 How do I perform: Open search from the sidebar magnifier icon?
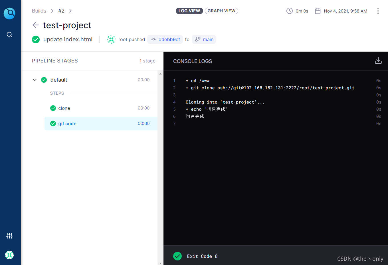coord(9,35)
